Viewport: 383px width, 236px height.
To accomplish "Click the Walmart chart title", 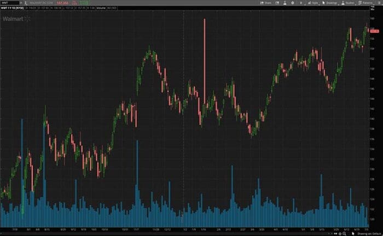I will (x=13, y=19).
